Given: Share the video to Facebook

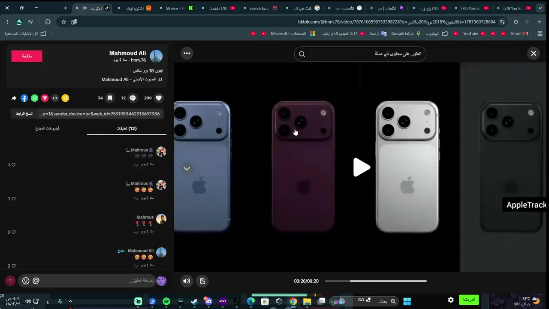Looking at the screenshot, I should 24,98.
